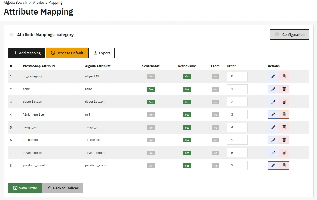
Task: Click pencil icon for description row
Action: pyautogui.click(x=273, y=102)
